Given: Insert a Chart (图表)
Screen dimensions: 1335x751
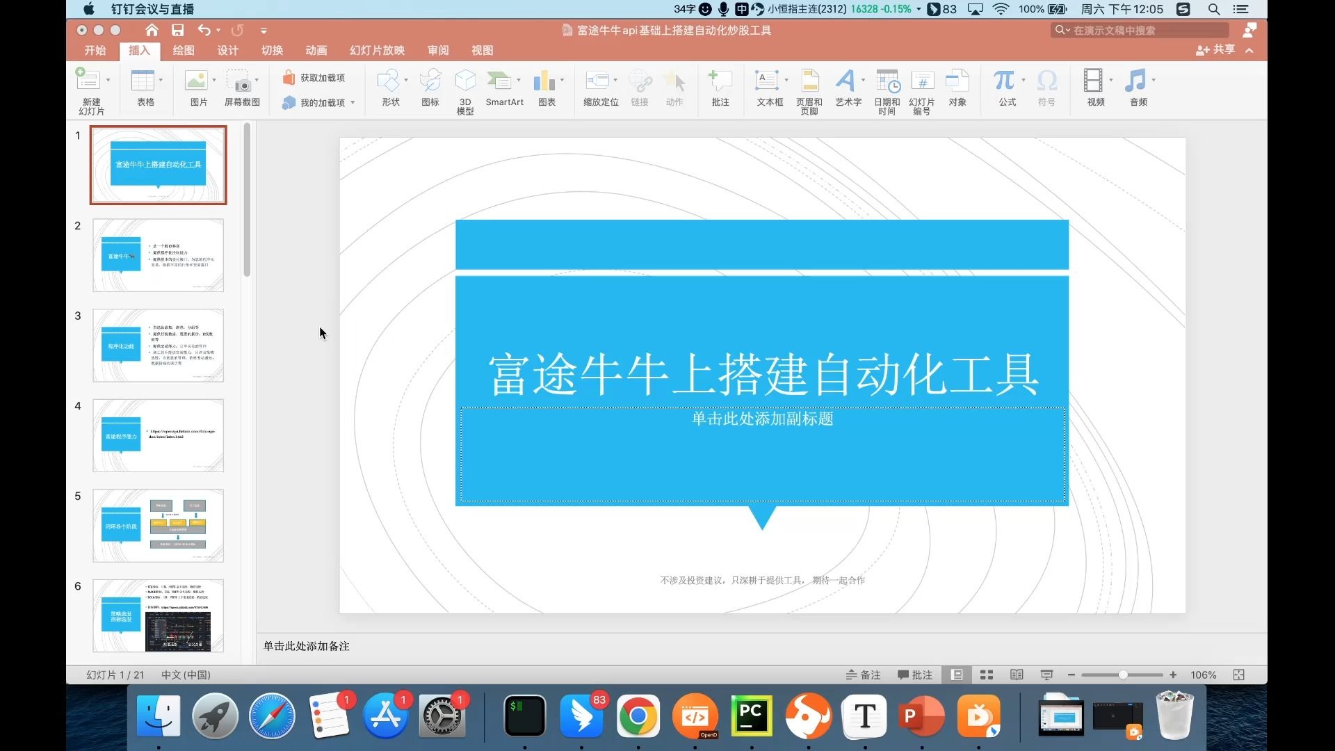Looking at the screenshot, I should (544, 81).
